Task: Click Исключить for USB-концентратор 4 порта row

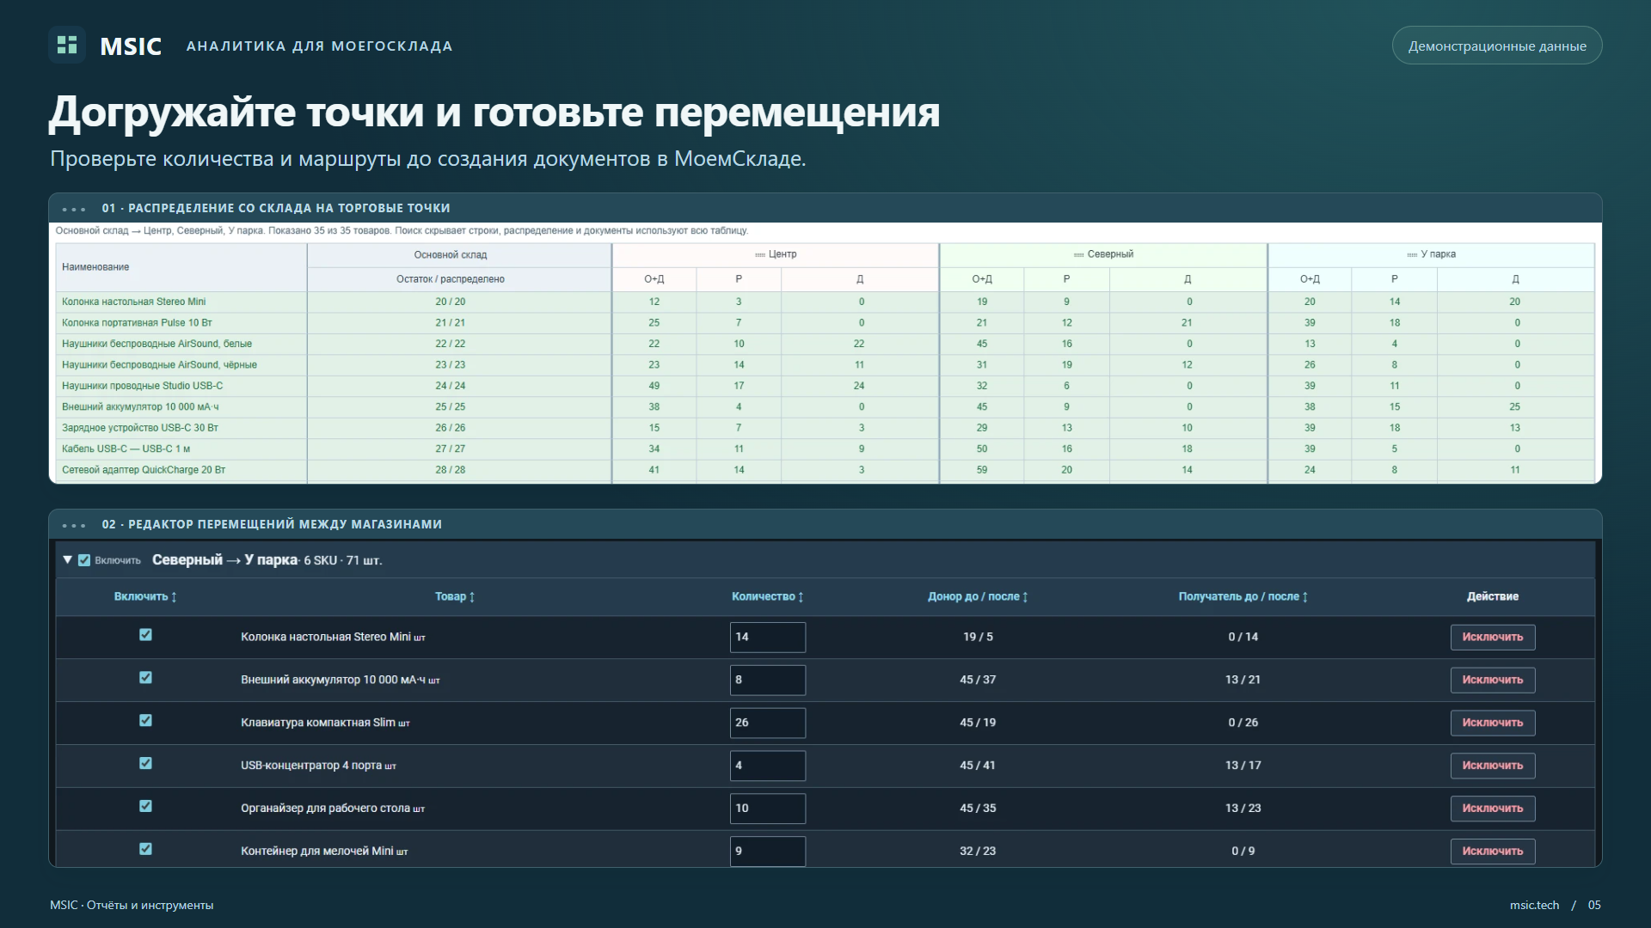Action: pyautogui.click(x=1493, y=766)
